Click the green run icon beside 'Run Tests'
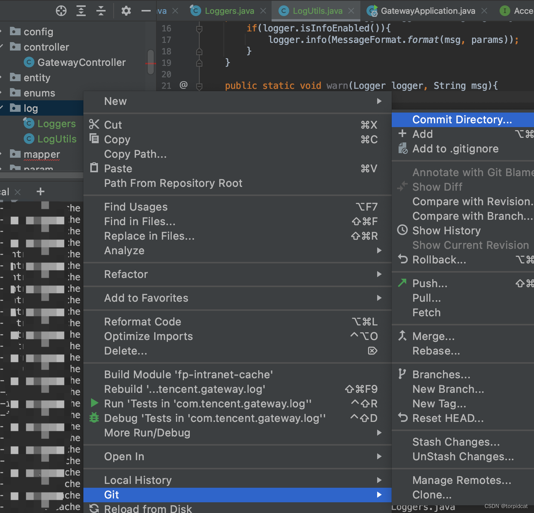 click(94, 403)
